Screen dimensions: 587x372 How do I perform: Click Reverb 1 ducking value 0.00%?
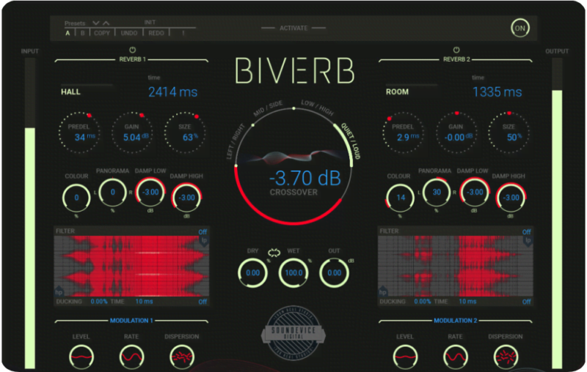tap(99, 302)
